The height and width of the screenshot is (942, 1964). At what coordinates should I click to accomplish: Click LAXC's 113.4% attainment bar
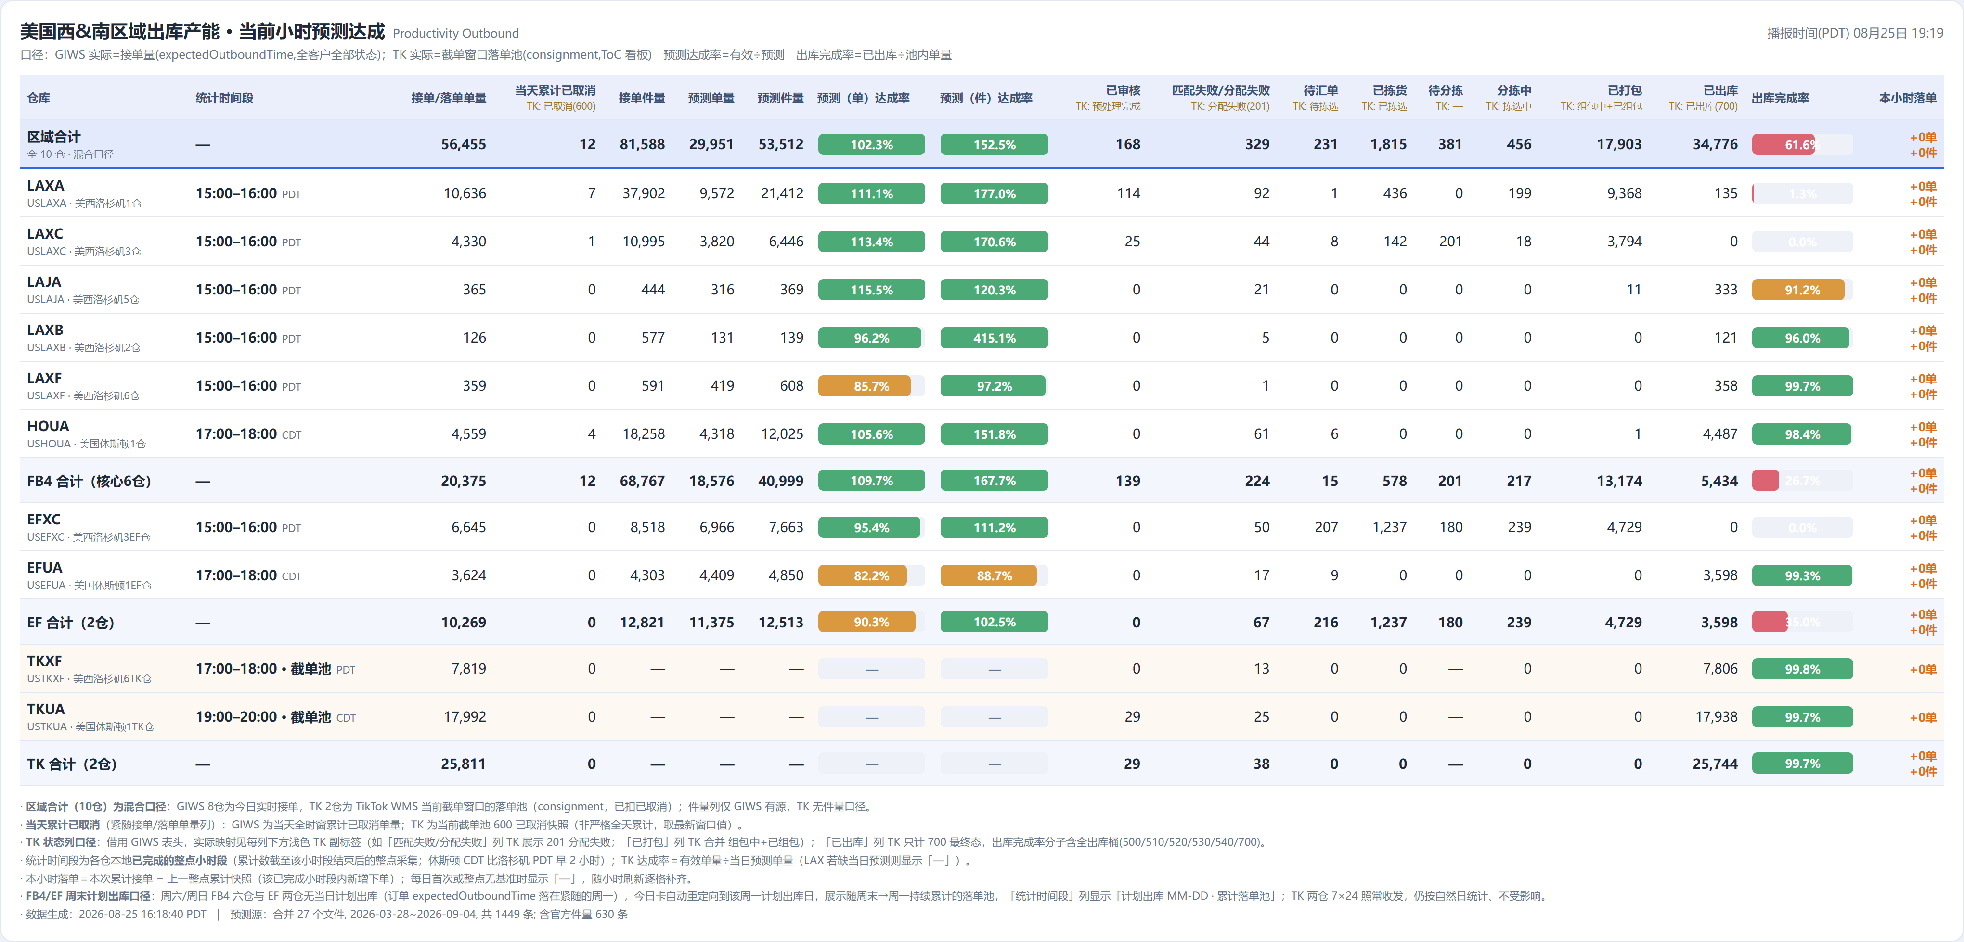[871, 242]
